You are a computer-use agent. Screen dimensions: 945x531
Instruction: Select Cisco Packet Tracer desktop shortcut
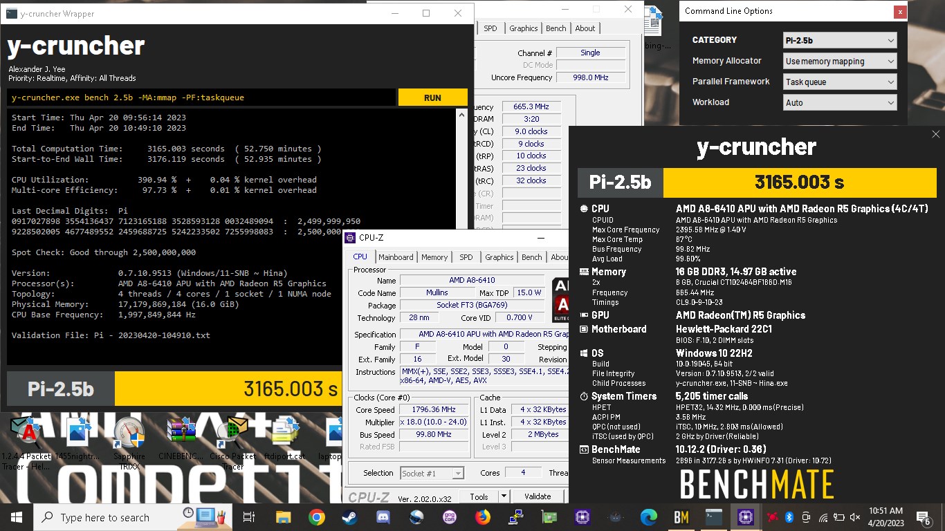tap(233, 442)
